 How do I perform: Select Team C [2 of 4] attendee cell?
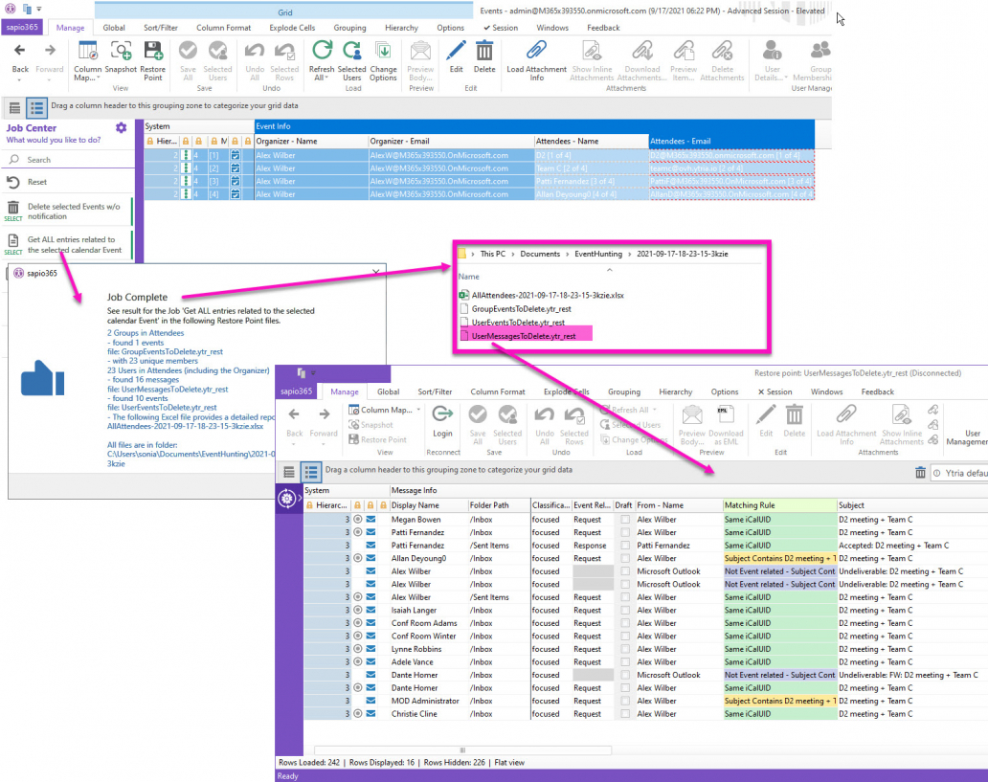tap(591, 168)
